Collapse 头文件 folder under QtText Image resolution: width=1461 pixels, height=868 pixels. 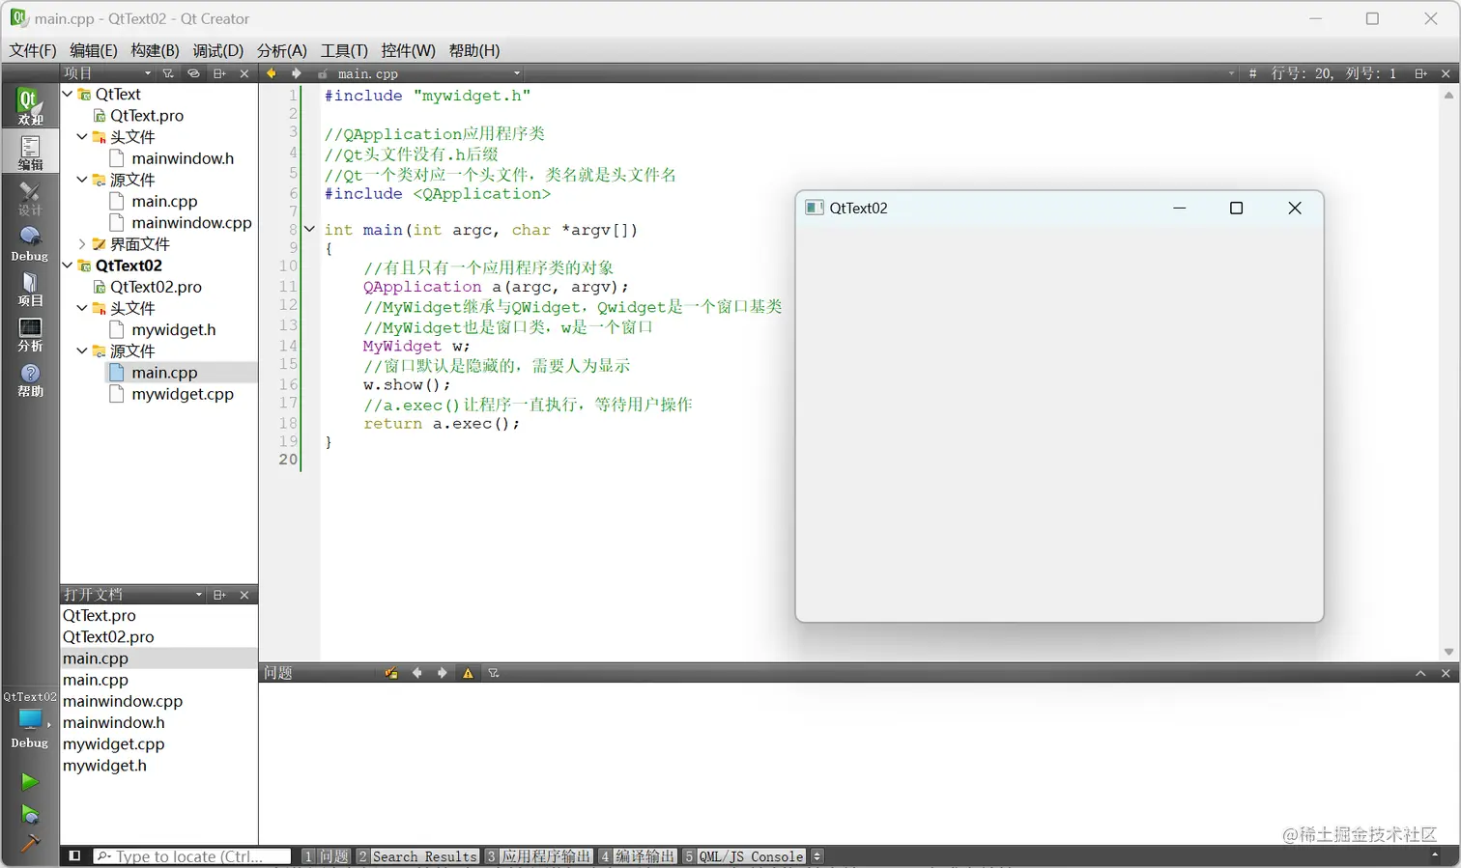tap(82, 136)
